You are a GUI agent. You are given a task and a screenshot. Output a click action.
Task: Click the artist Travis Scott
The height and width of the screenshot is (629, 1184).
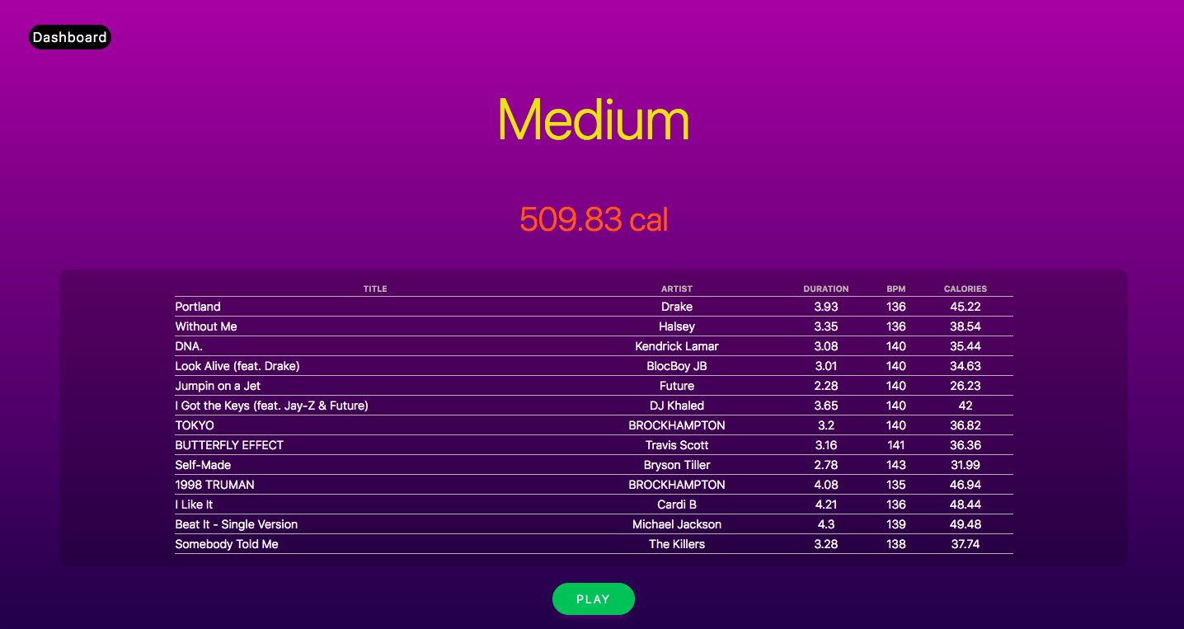pyautogui.click(x=677, y=445)
